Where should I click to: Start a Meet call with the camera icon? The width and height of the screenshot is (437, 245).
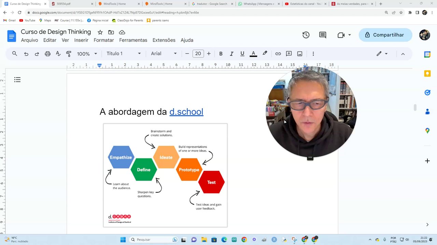[341, 35]
